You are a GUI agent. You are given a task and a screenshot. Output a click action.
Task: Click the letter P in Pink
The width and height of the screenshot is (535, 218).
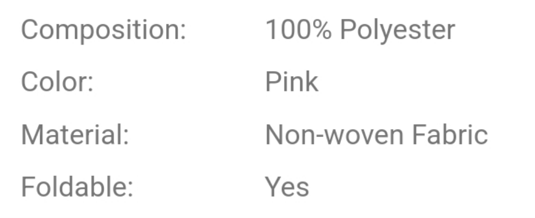click(272, 83)
